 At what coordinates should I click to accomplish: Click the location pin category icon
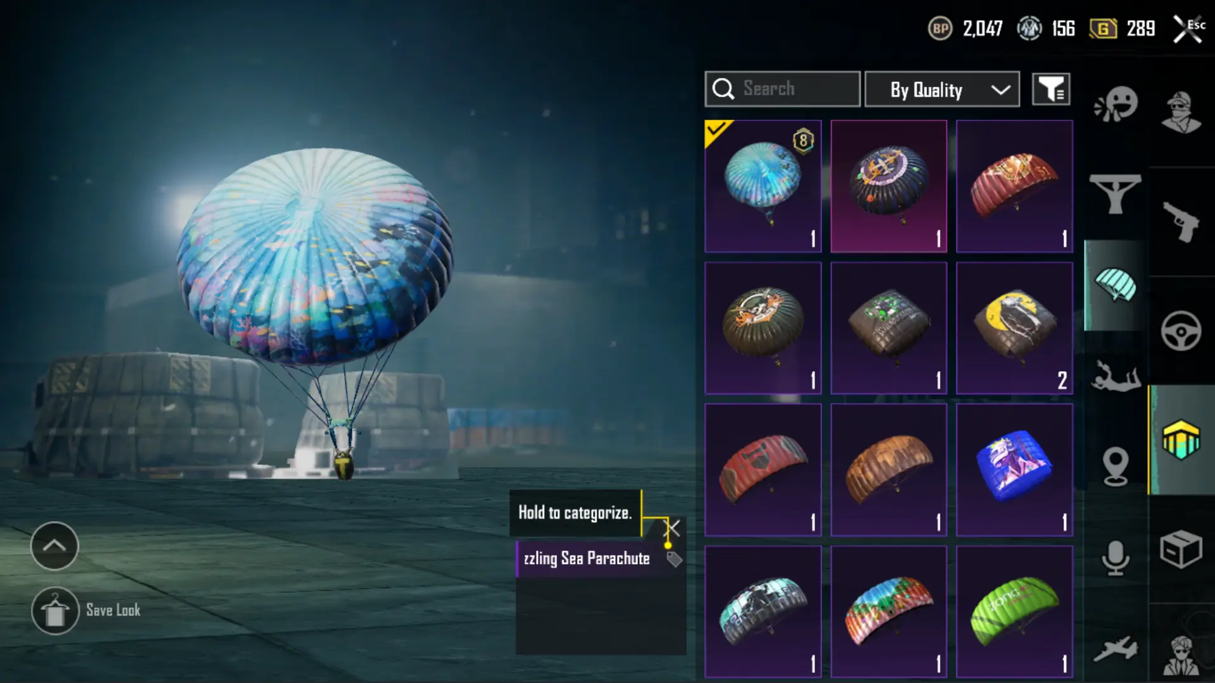[1115, 467]
